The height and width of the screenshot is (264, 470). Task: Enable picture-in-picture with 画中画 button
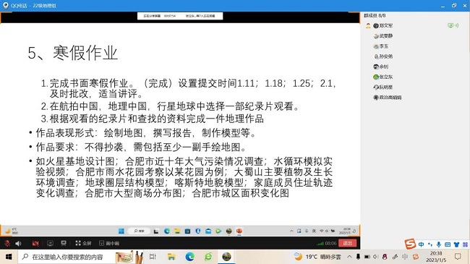click(109, 243)
